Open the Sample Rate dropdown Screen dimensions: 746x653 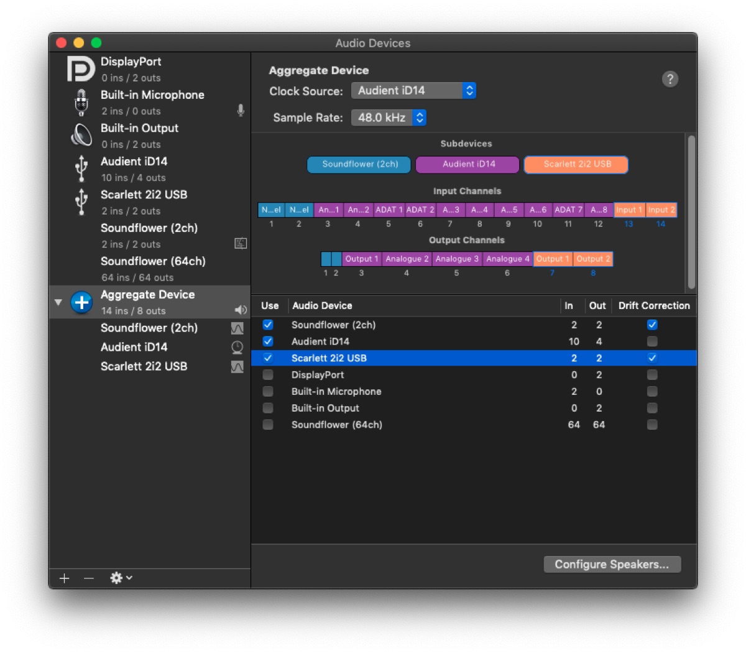(x=389, y=118)
